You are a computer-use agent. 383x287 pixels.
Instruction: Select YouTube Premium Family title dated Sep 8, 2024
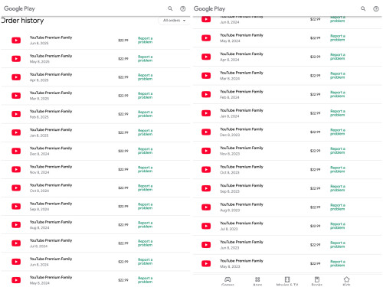[51, 204]
